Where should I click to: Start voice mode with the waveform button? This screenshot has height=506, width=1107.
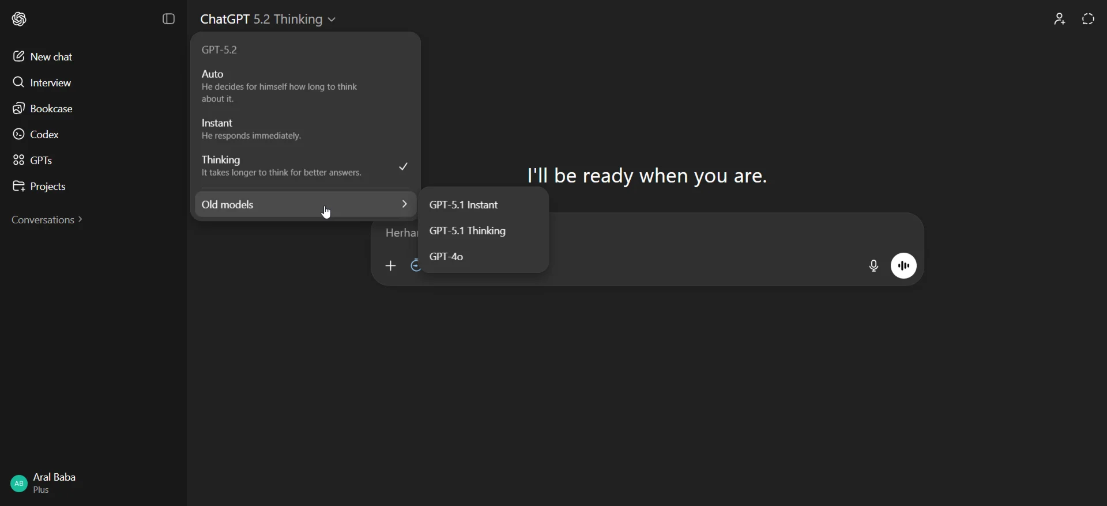pos(904,266)
